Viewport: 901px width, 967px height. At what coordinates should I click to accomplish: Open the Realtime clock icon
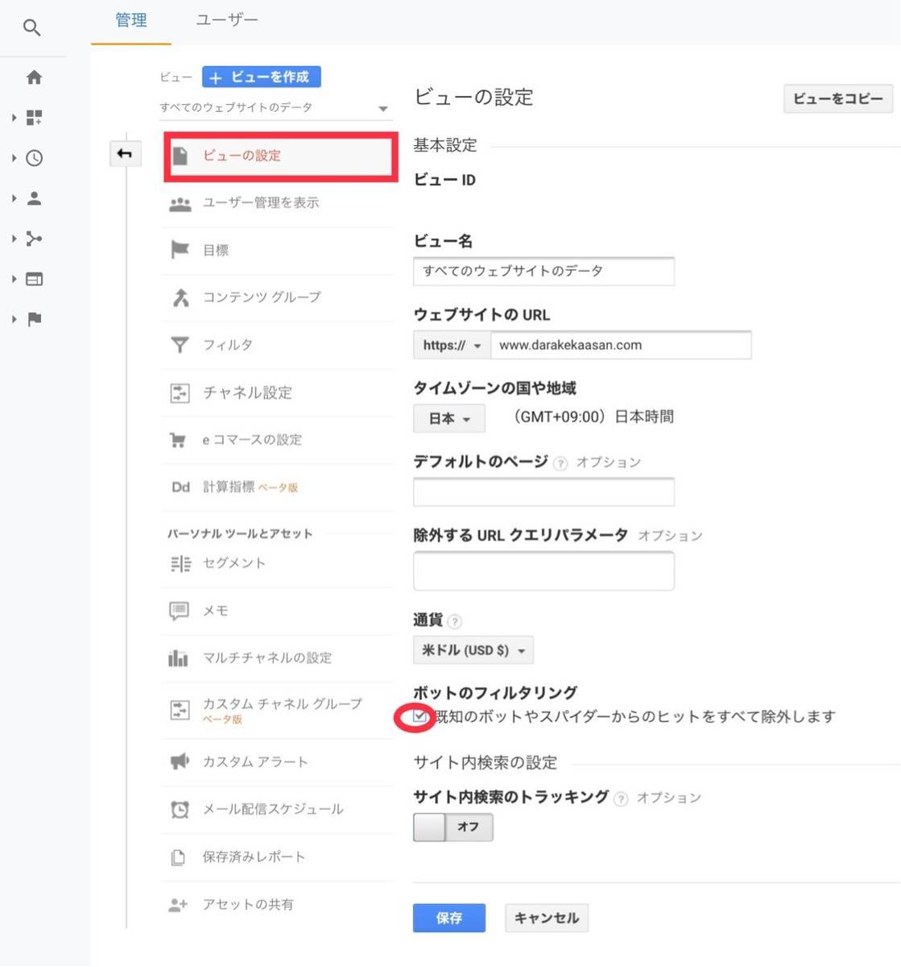tap(34, 158)
